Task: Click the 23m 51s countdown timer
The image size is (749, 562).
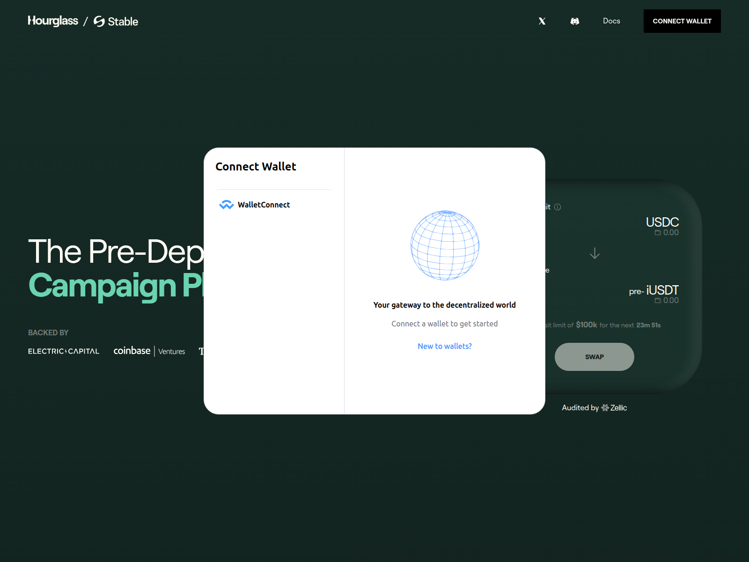Action: pos(648,325)
